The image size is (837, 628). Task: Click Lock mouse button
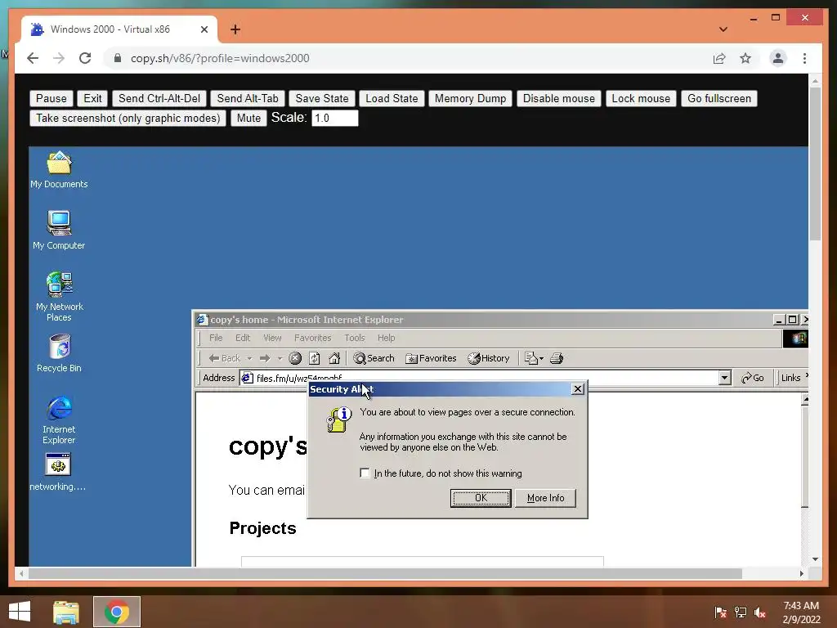[x=641, y=98]
